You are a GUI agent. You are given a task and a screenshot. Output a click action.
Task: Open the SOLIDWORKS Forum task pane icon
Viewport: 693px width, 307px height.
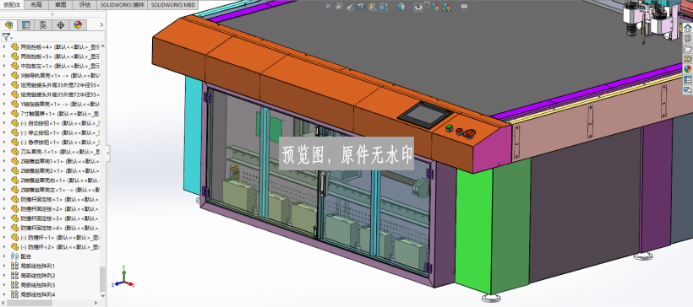pos(688,90)
